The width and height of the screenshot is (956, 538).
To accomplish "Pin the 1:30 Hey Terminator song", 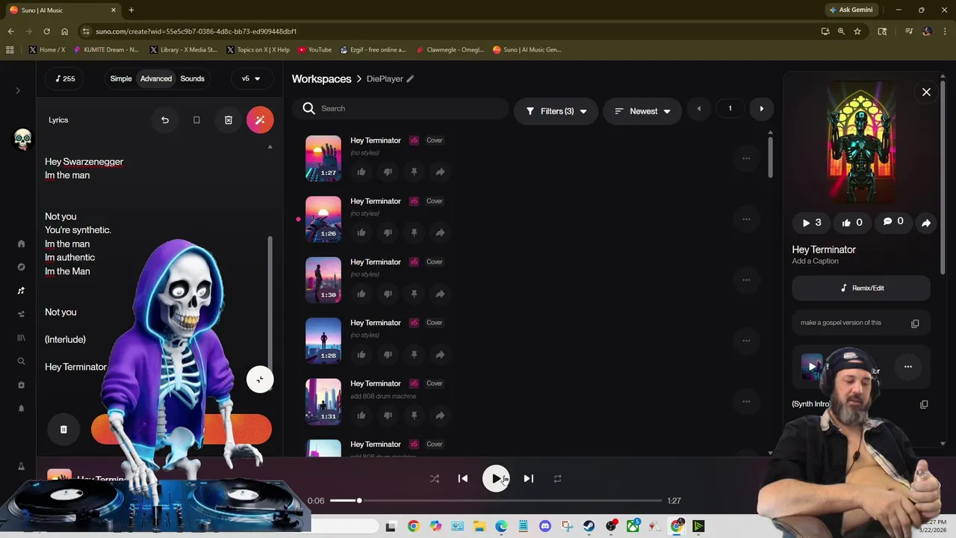I will (414, 294).
